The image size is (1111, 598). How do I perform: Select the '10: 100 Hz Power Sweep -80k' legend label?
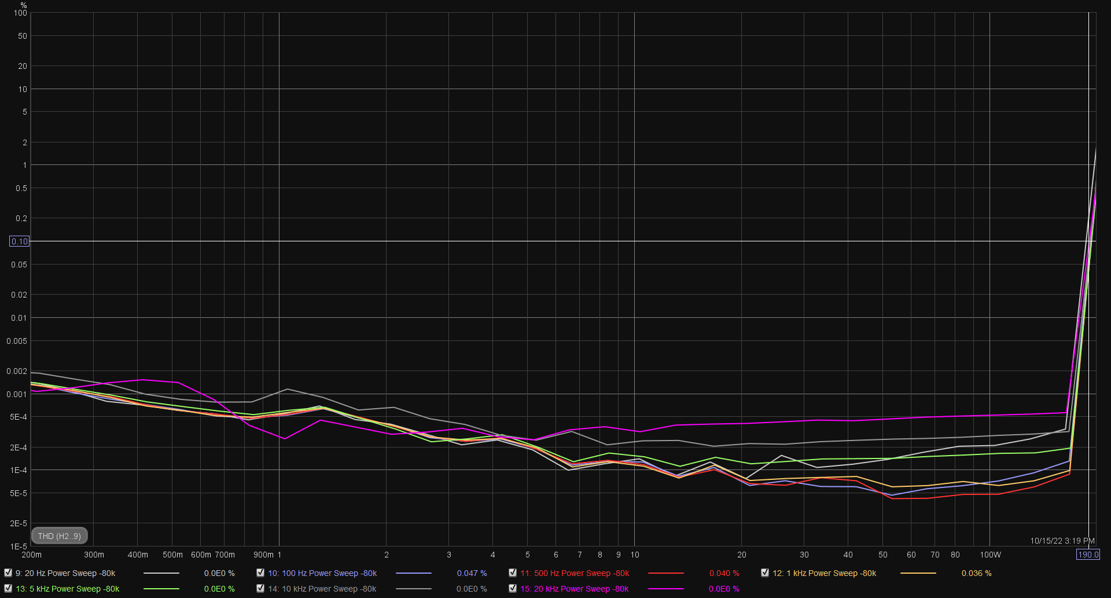(322, 573)
